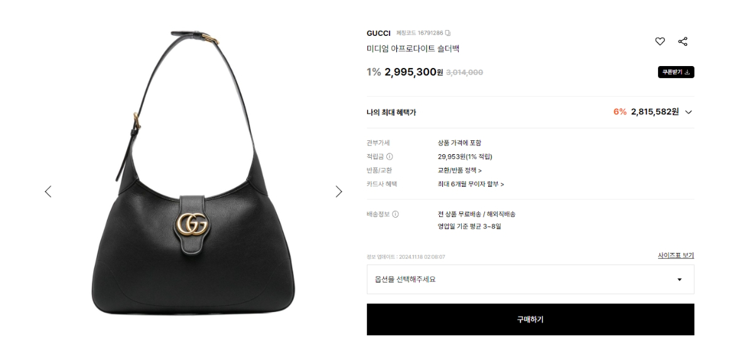Click the product title 미디엄 아프로다이트 숄더백
This screenshot has height=358, width=755.
(413, 49)
